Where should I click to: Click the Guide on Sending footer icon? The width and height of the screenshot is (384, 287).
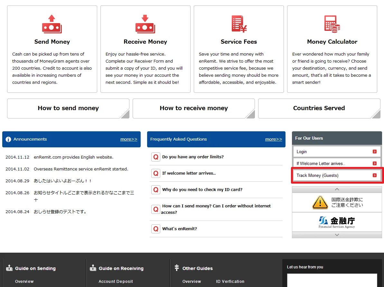tap(9, 268)
